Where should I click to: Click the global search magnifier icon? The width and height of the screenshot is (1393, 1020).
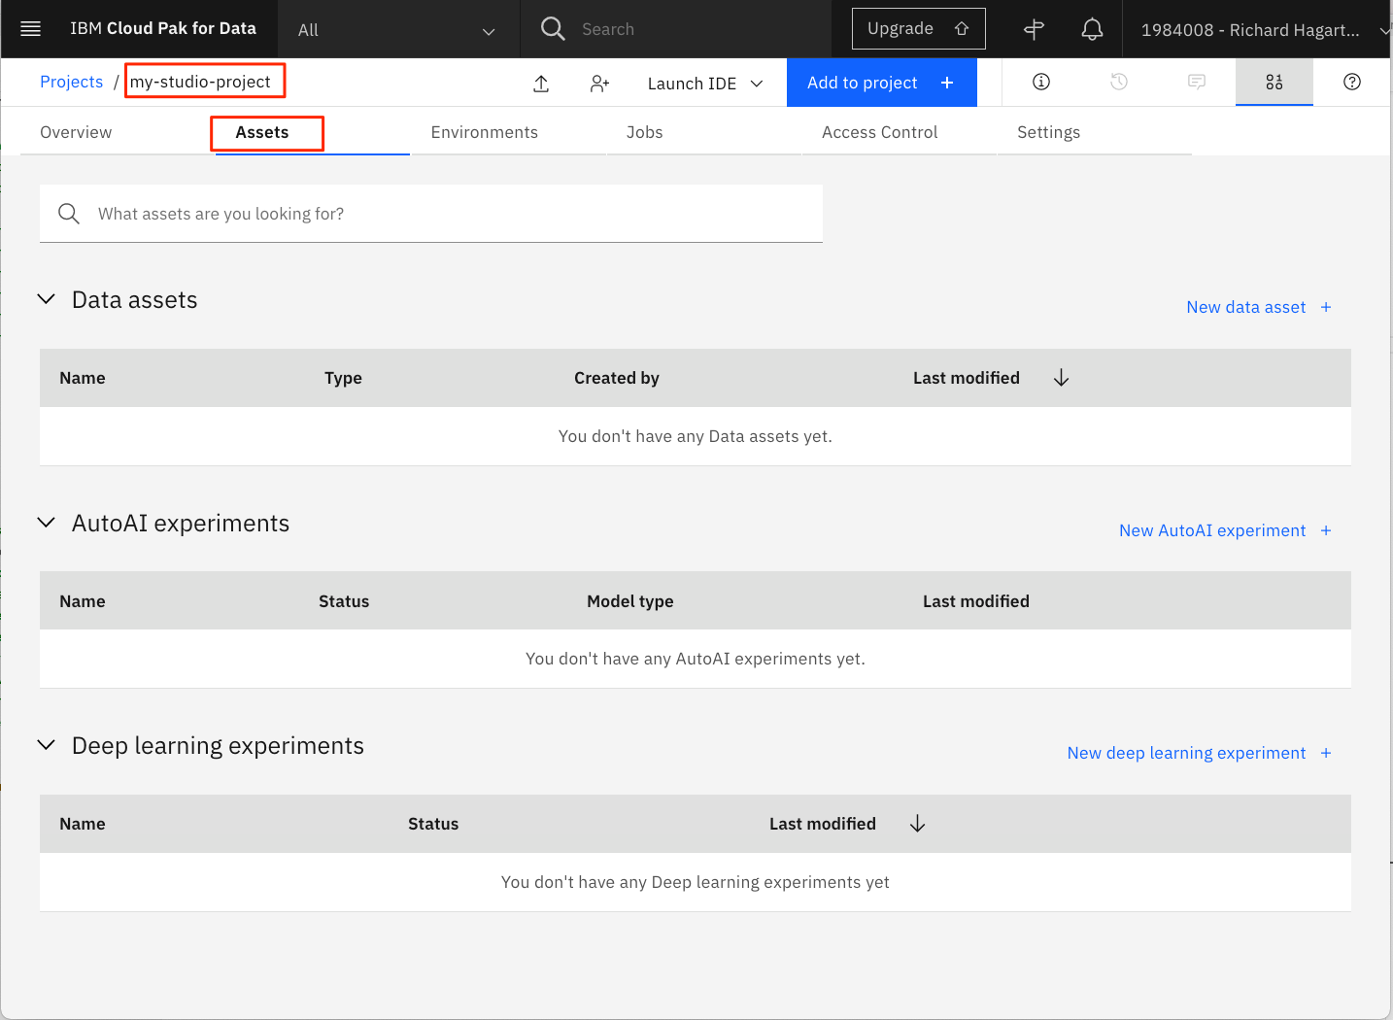click(x=553, y=29)
